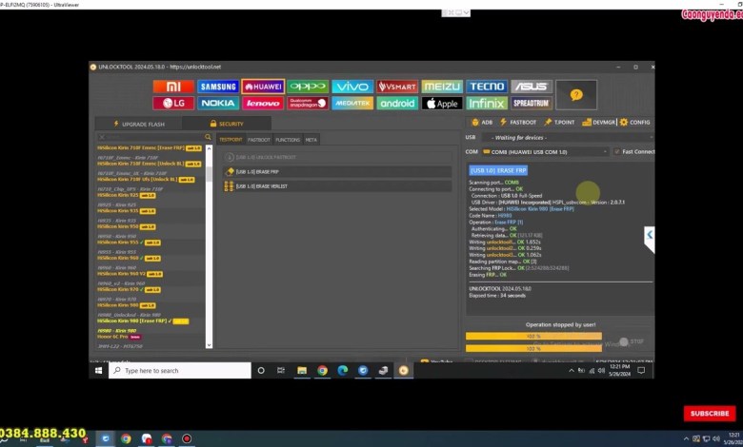Screen dimensions: 743x447
Task: Open the META sub-tab
Action: (311, 140)
